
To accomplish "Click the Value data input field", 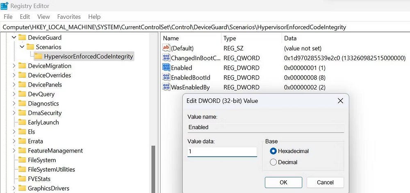I will tap(222, 152).
